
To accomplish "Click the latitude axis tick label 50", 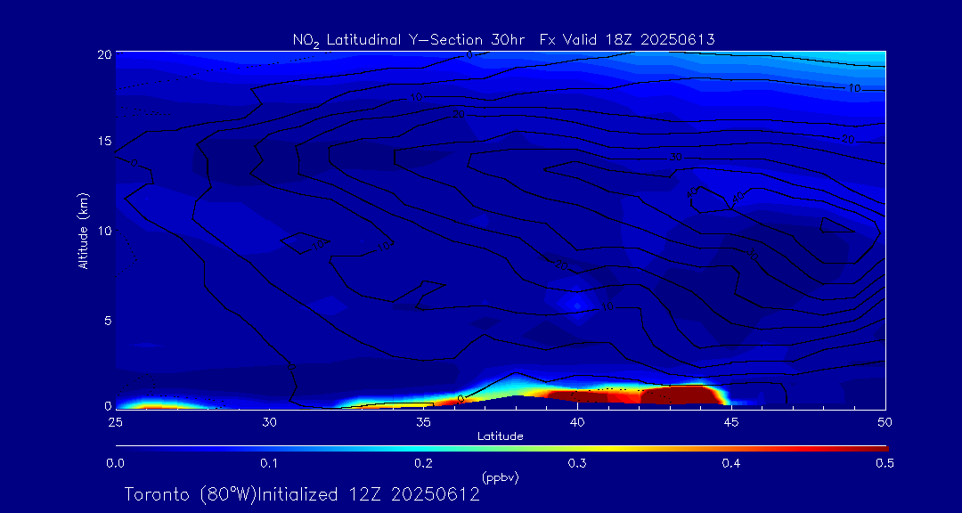I will tap(885, 422).
